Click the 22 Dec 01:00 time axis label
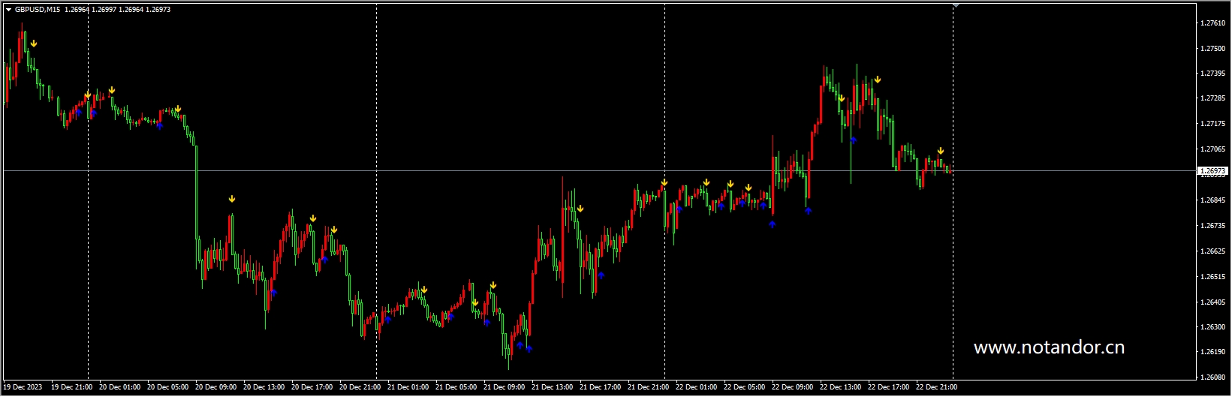The image size is (1232, 397). [696, 387]
